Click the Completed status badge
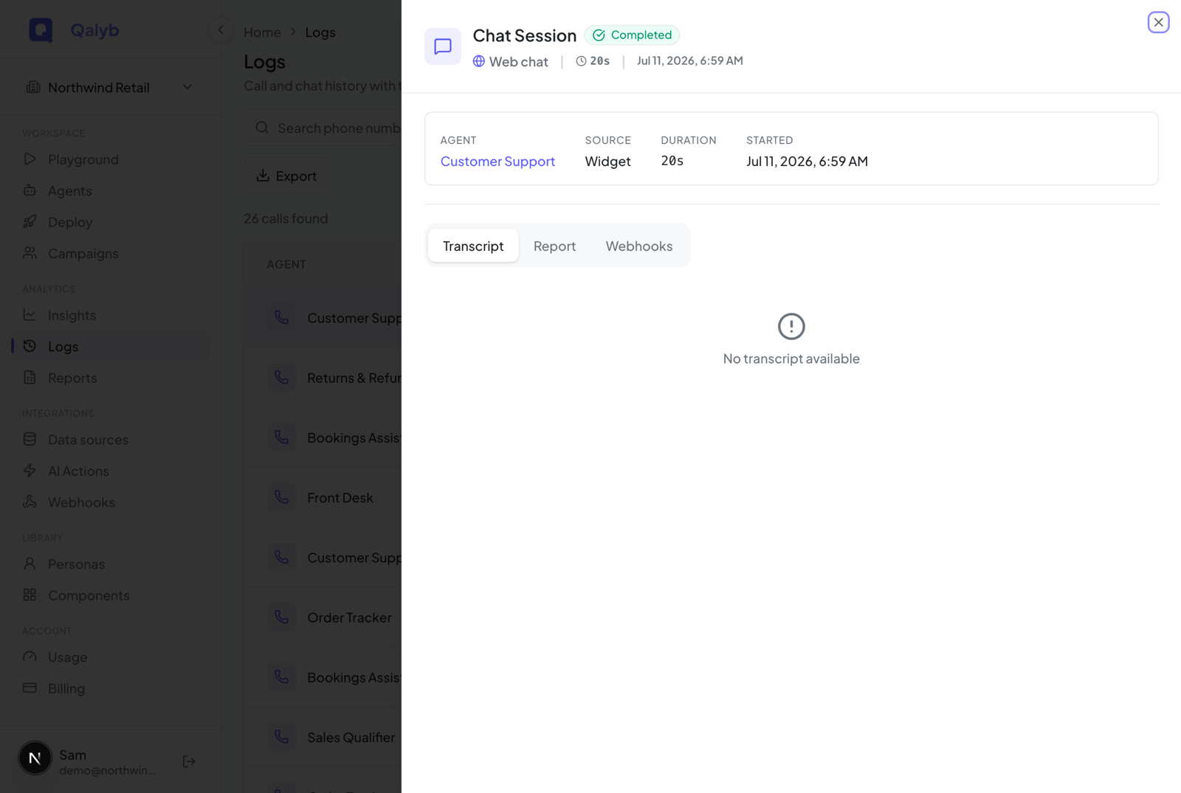Viewport: 1181px width, 793px height. point(632,35)
